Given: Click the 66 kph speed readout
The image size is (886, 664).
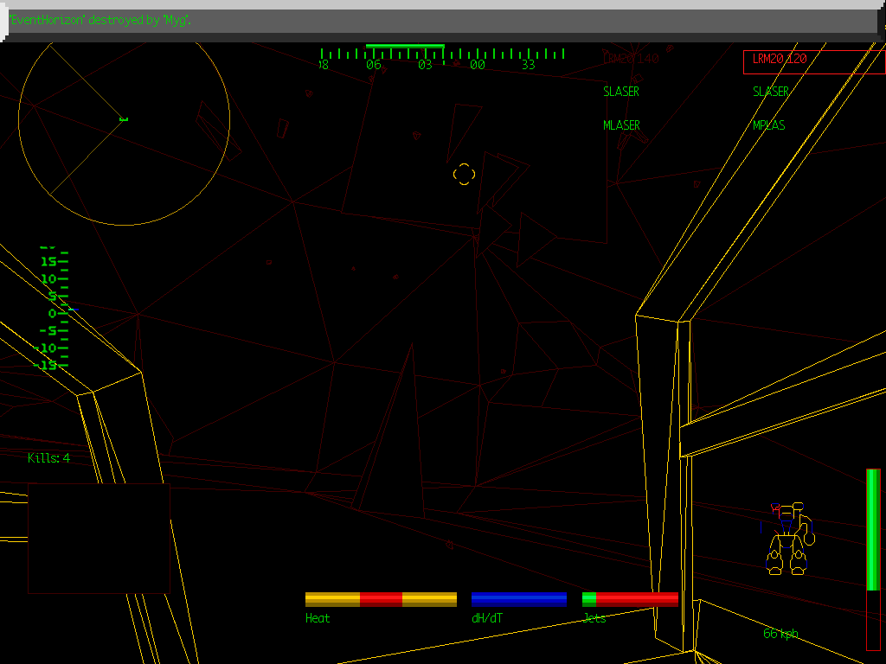Looking at the screenshot, I should pyautogui.click(x=780, y=634).
